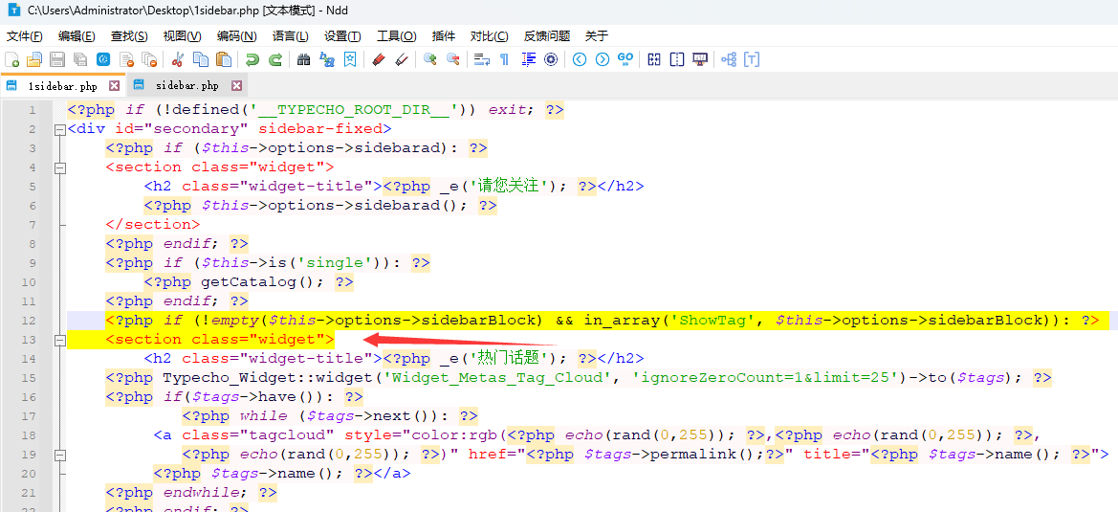The width and height of the screenshot is (1118, 512).
Task: Click the circular target toolbar icon
Action: pyautogui.click(x=551, y=59)
